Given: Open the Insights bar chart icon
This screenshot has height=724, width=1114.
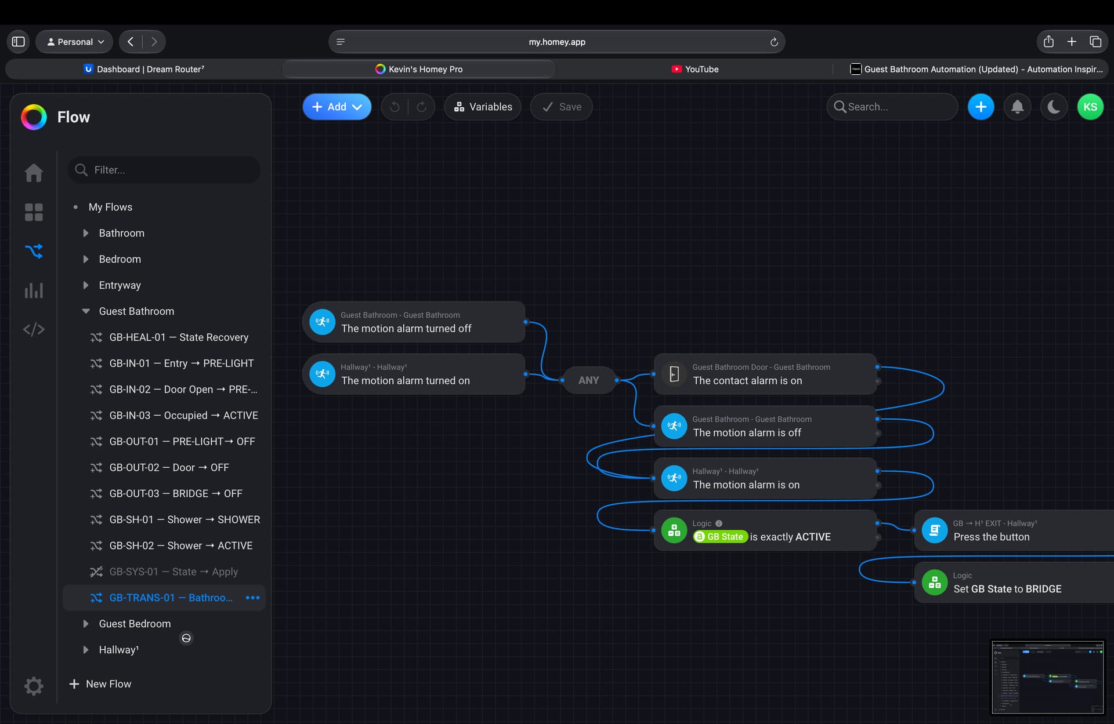Looking at the screenshot, I should click(34, 290).
